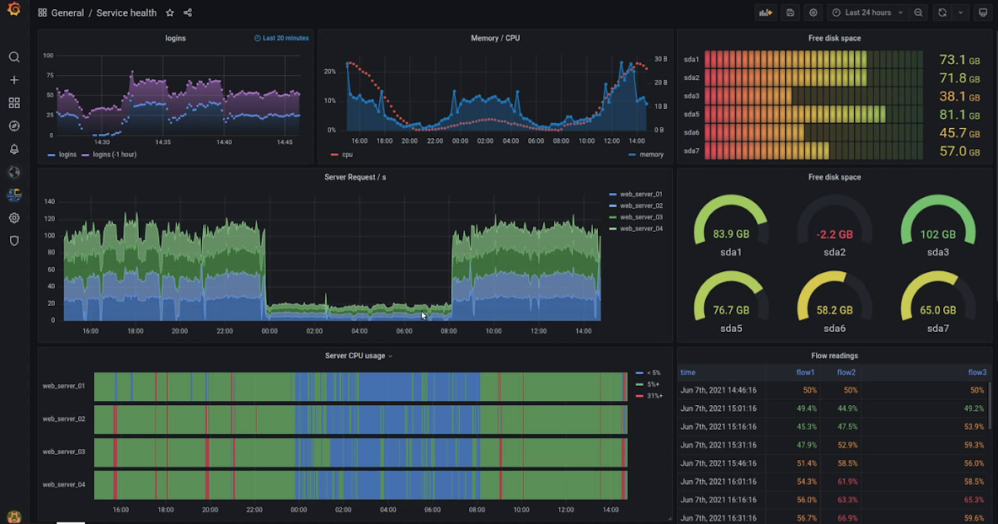Share the dashboard using share icon

(188, 12)
